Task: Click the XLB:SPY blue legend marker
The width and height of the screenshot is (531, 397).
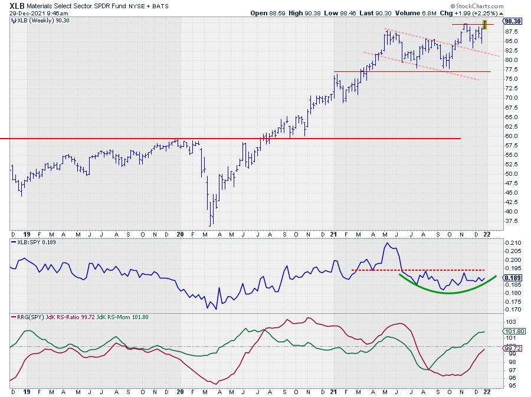Action: pyautogui.click(x=13, y=242)
